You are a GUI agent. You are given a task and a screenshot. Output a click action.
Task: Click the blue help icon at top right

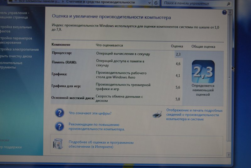224,13
